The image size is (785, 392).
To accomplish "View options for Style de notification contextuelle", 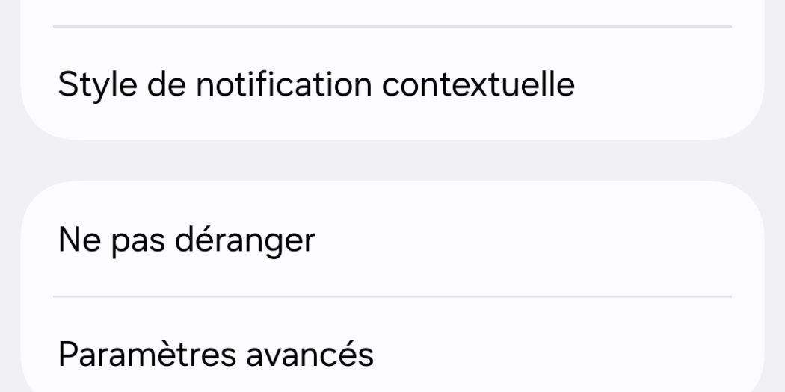I will (x=316, y=84).
